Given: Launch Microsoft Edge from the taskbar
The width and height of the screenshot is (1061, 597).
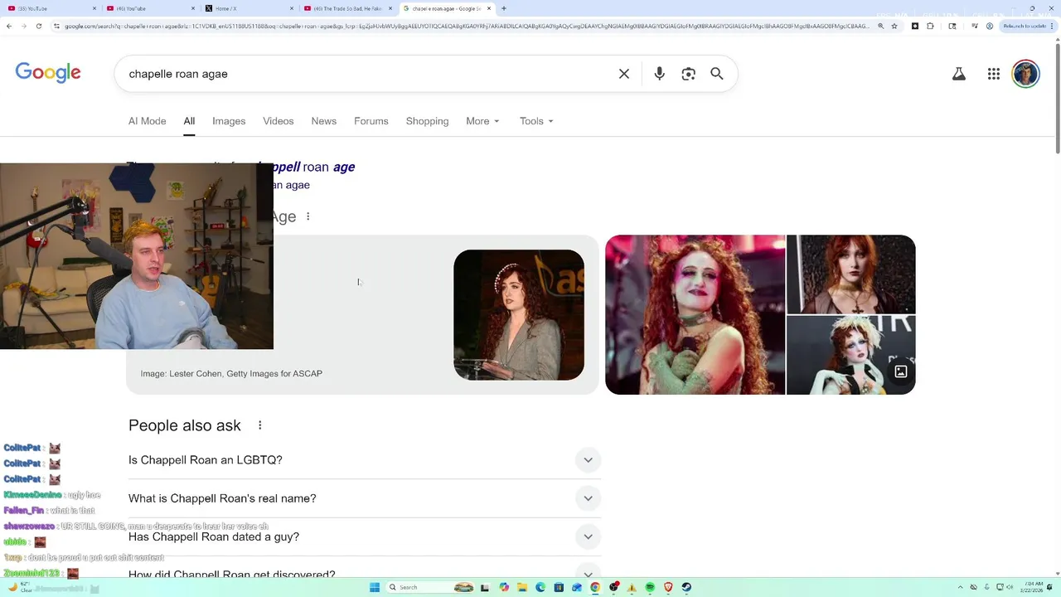Looking at the screenshot, I should (540, 587).
